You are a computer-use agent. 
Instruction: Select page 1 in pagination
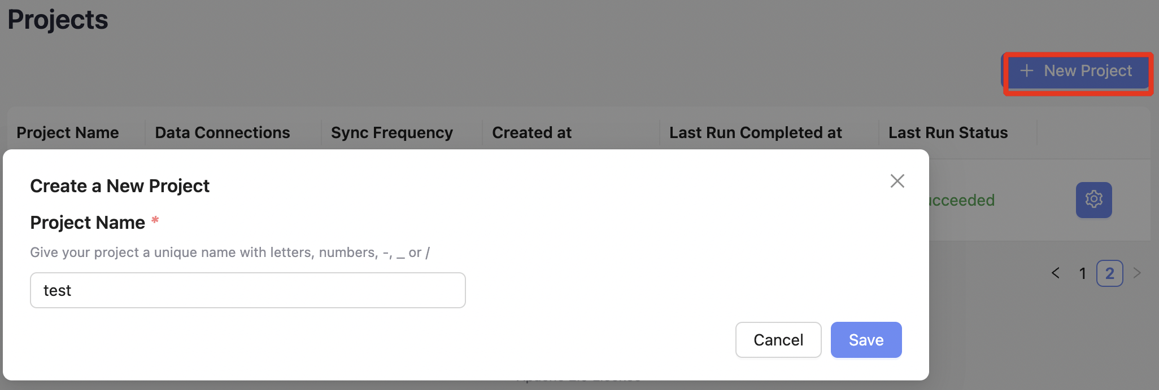[1082, 273]
